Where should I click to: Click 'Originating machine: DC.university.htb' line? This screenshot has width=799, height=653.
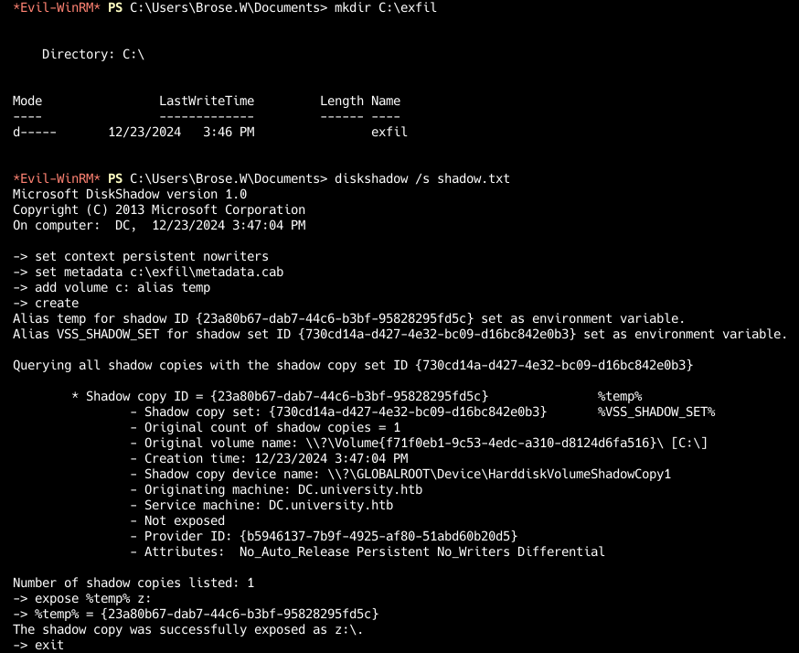(x=276, y=489)
